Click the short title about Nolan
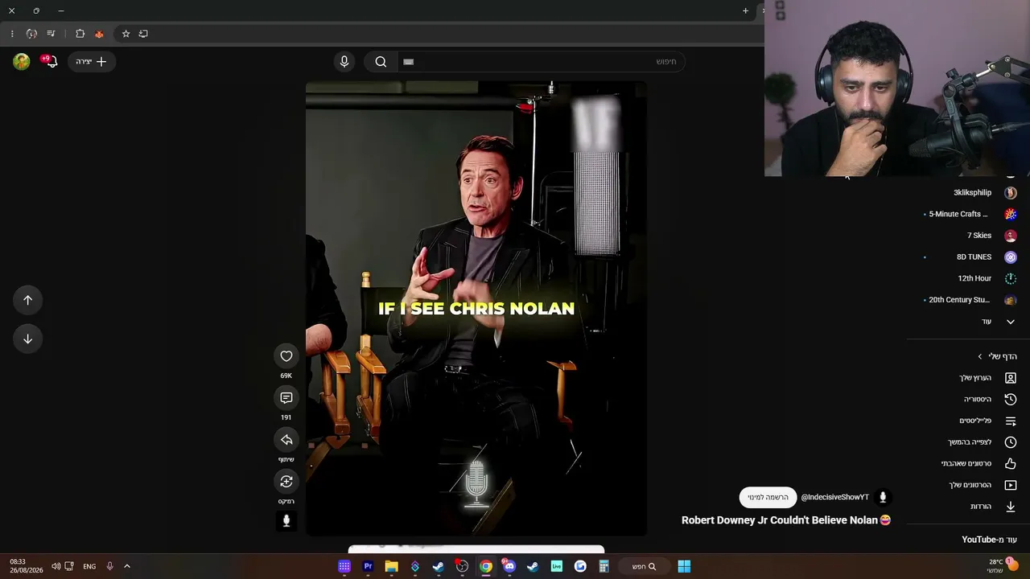This screenshot has height=579, width=1030. click(x=786, y=520)
